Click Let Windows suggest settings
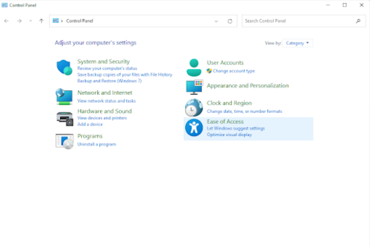The height and width of the screenshot is (246, 370). click(236, 129)
